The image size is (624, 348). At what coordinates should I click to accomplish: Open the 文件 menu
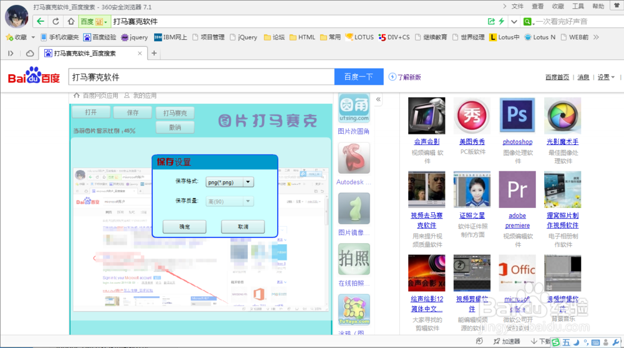click(517, 6)
